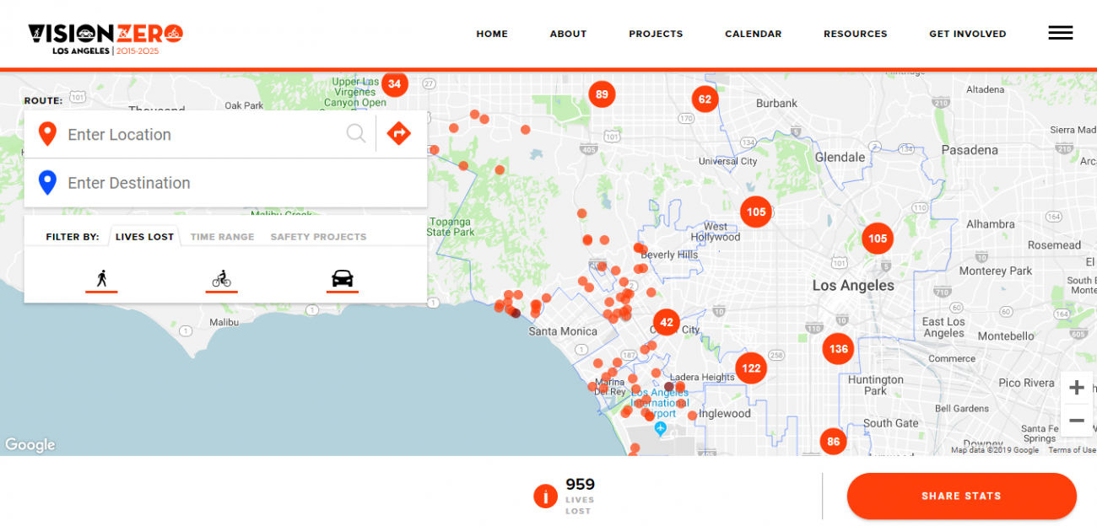Click the Monterey Park map label
The width and height of the screenshot is (1097, 526).
996,271
